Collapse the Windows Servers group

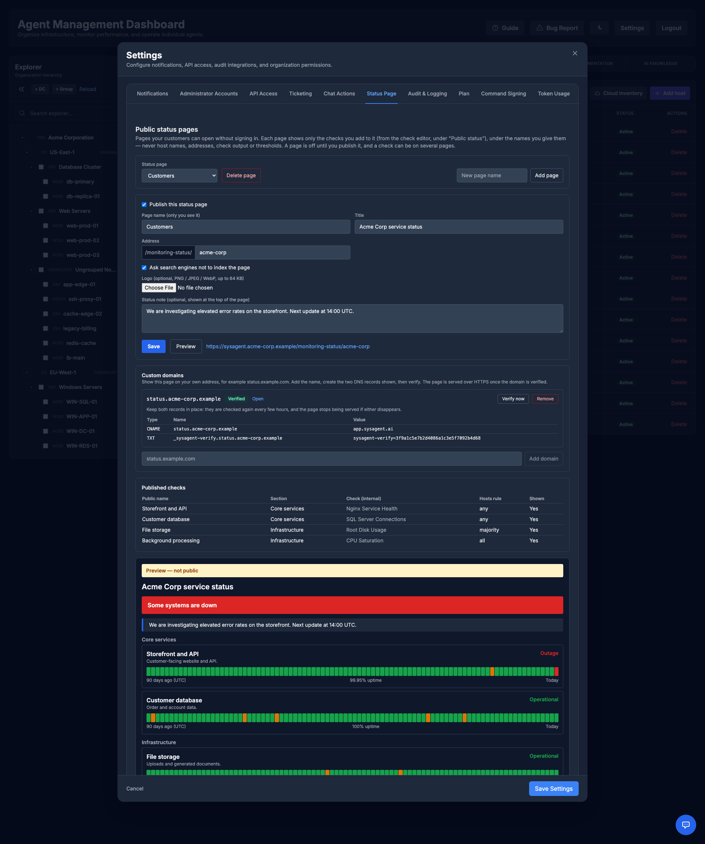(x=31, y=387)
